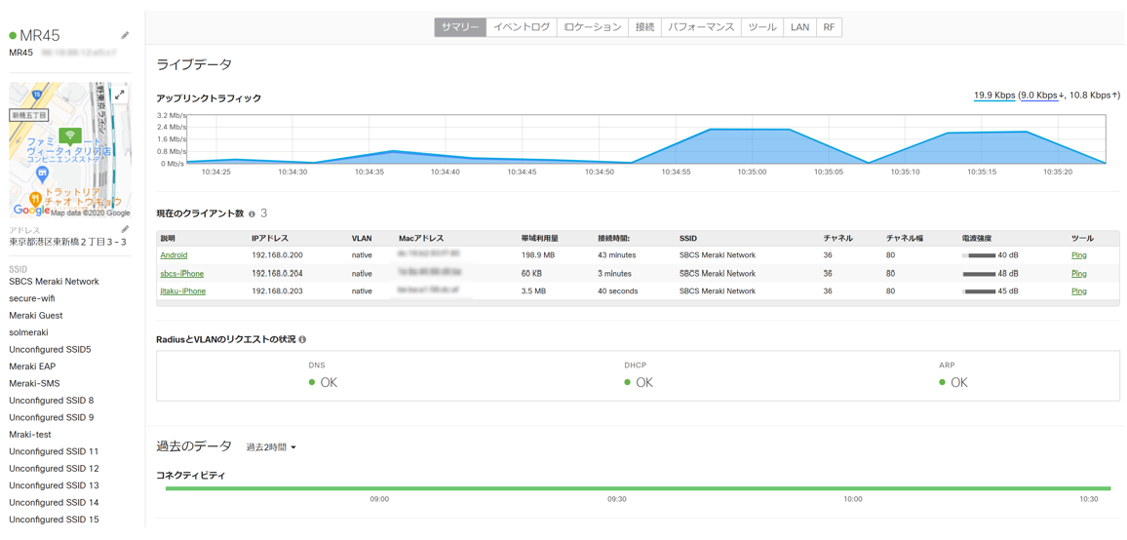
Task: Edit the MR45 device name with pencil icon
Action: (125, 35)
